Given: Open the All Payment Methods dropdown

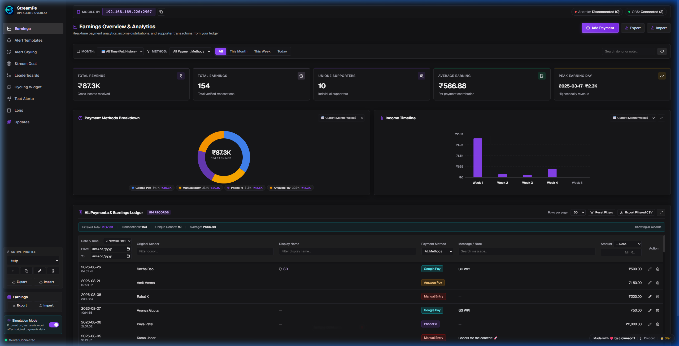Looking at the screenshot, I should click(x=190, y=51).
